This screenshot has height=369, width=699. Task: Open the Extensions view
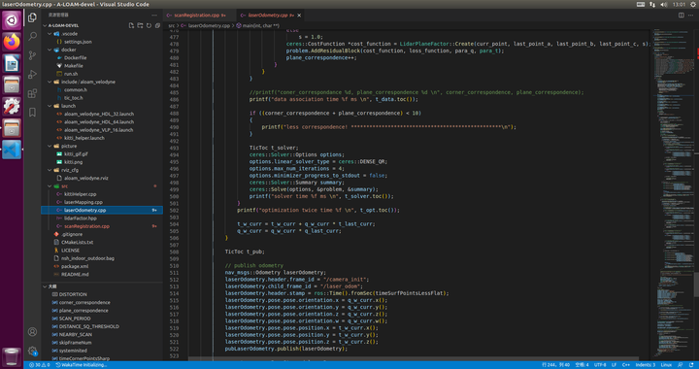click(x=32, y=93)
